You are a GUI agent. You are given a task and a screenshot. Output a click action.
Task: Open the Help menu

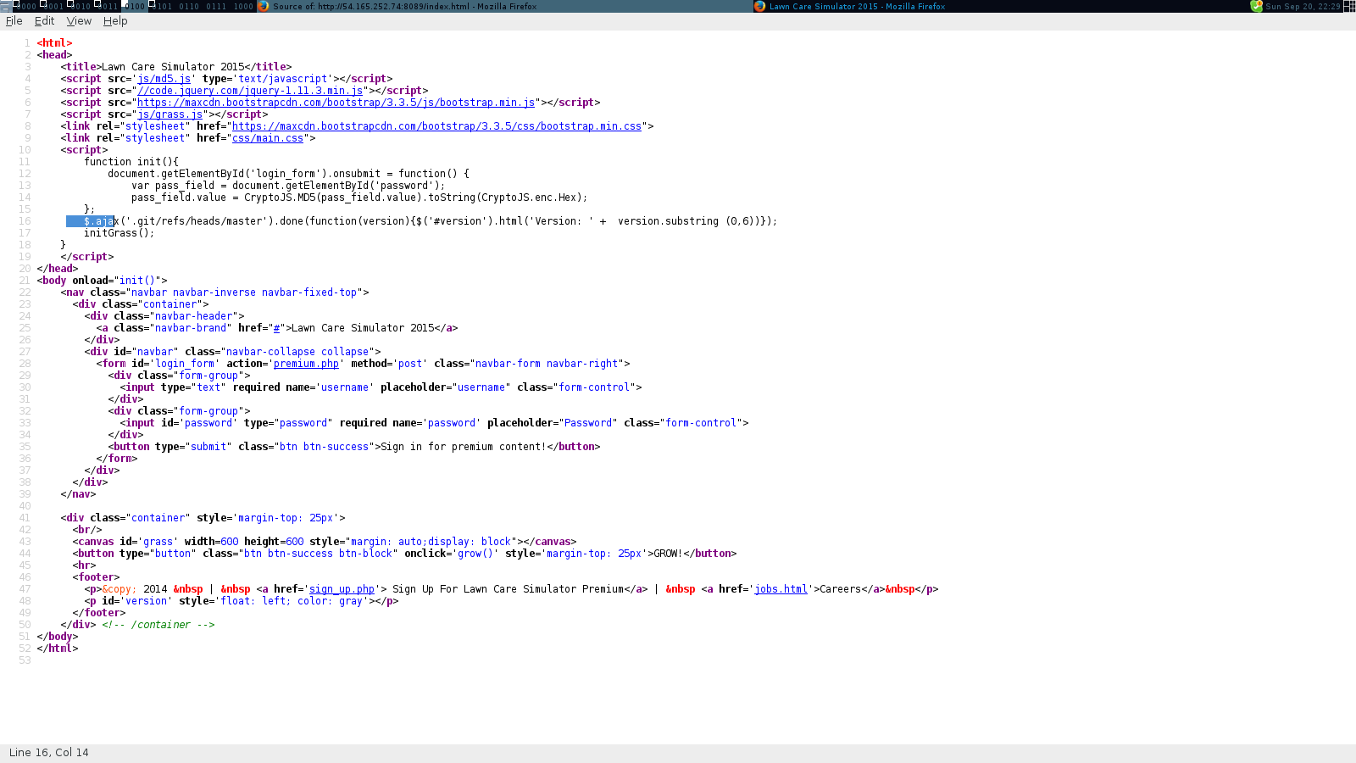coord(115,21)
